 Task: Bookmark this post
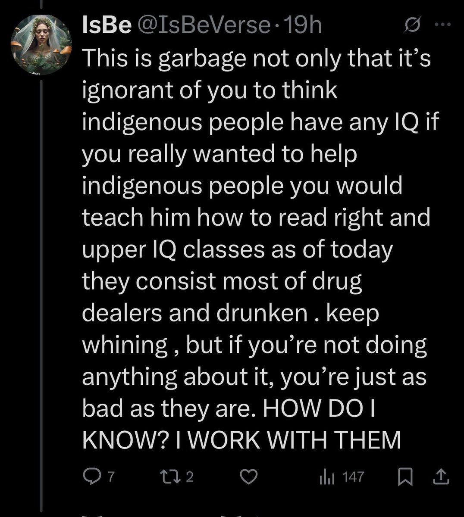(x=405, y=477)
